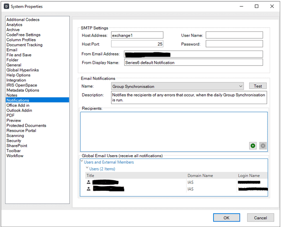Screen dimensions: 281x227
Task: Maximize the System Properties window
Action: point(257,6)
